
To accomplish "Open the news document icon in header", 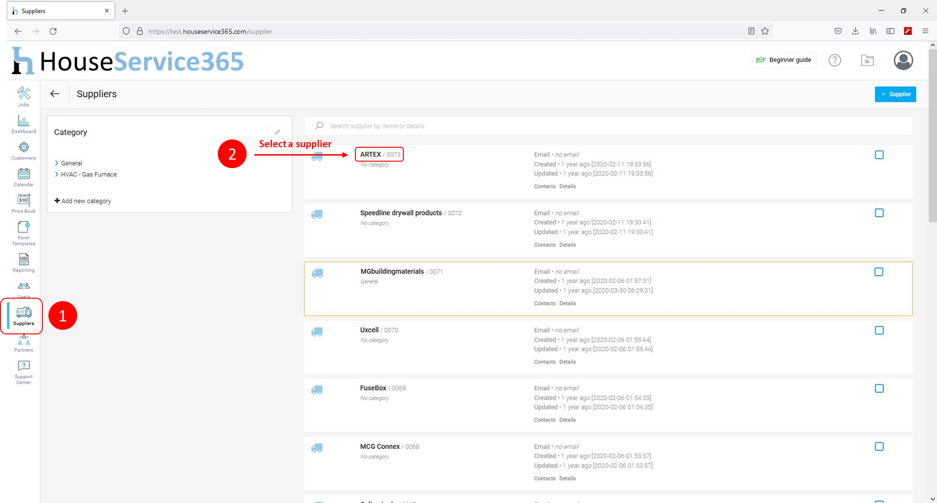I will pos(867,60).
